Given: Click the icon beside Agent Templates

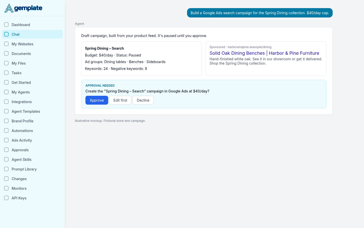Looking at the screenshot, I should (x=6, y=111).
